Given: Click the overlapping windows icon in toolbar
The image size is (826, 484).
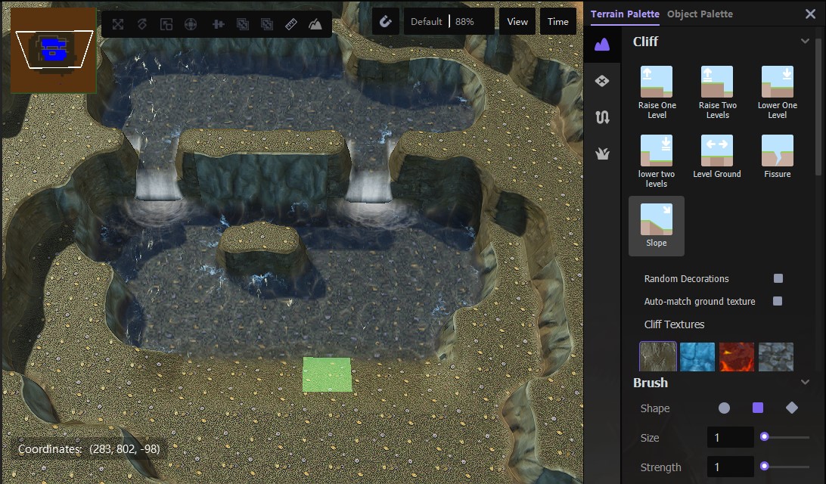Looking at the screenshot, I should pyautogui.click(x=166, y=24).
